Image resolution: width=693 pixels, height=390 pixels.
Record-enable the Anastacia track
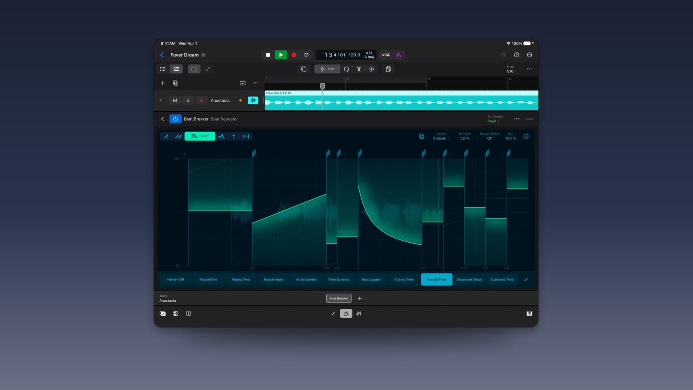click(201, 100)
